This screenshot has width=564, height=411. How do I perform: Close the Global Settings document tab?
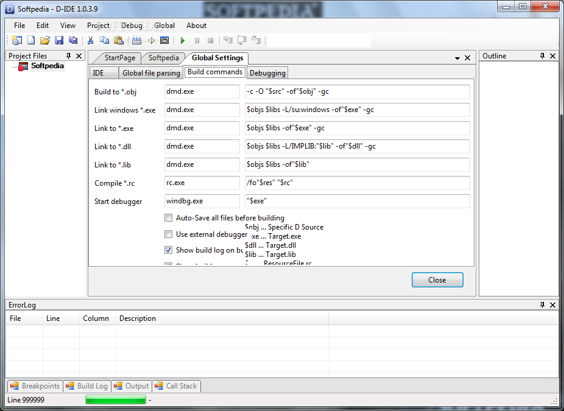(467, 57)
